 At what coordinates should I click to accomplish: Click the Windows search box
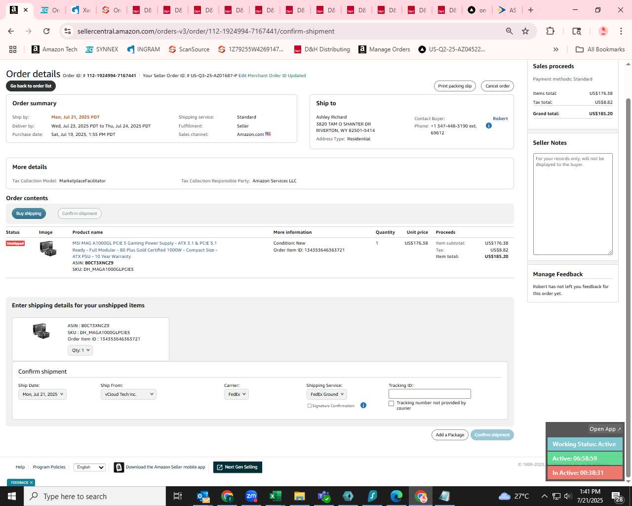pyautogui.click(x=95, y=496)
